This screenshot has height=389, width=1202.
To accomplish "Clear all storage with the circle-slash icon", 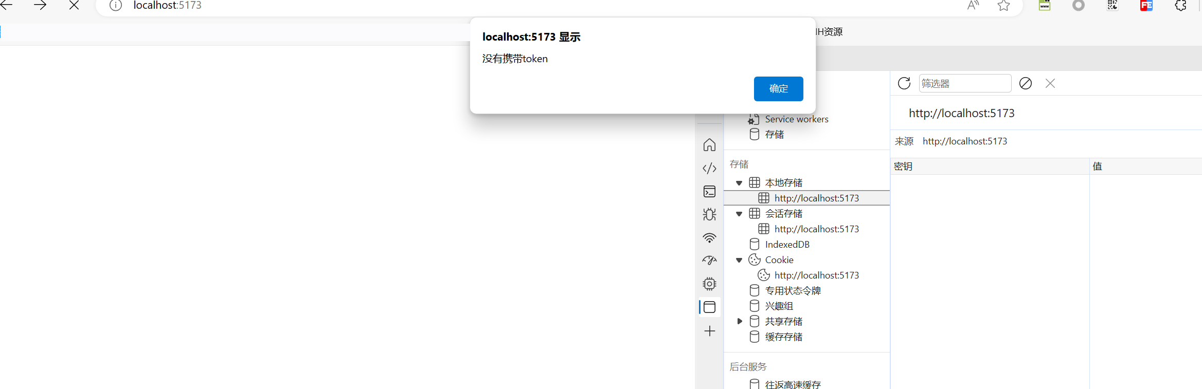I will pos(1025,83).
